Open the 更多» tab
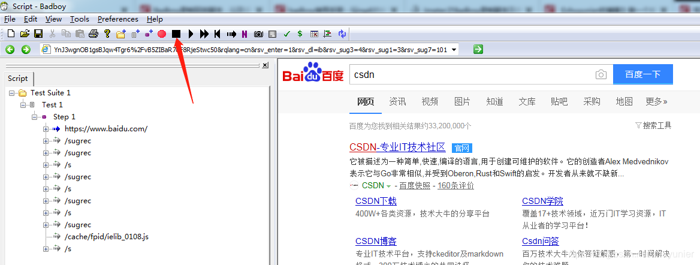This screenshot has height=265, width=700. coord(656,101)
